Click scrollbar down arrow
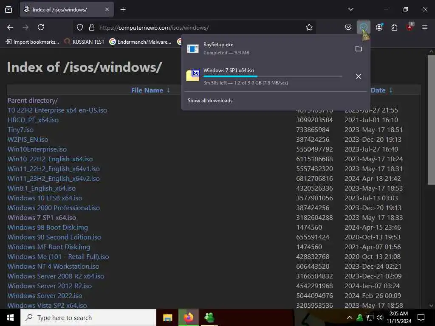 coord(431,306)
